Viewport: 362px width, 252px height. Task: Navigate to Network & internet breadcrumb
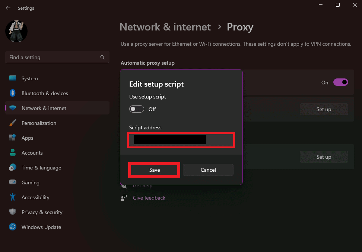click(x=165, y=27)
